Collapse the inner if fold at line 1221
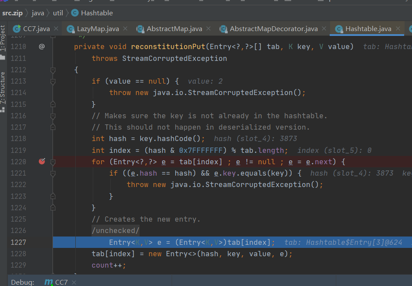 pos(53,173)
